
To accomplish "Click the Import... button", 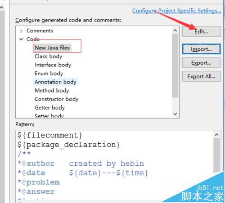I will [201, 49].
